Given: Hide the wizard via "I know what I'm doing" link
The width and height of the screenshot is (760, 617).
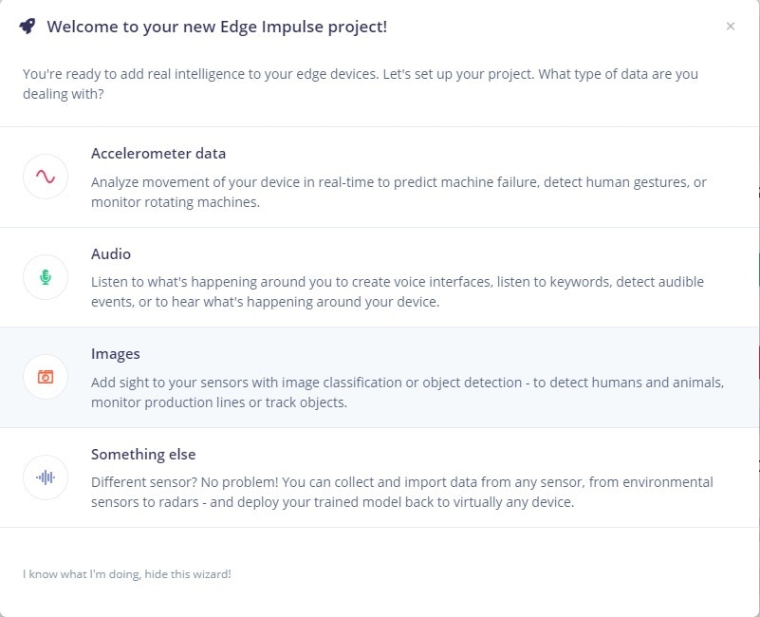Looking at the screenshot, I should 127,574.
